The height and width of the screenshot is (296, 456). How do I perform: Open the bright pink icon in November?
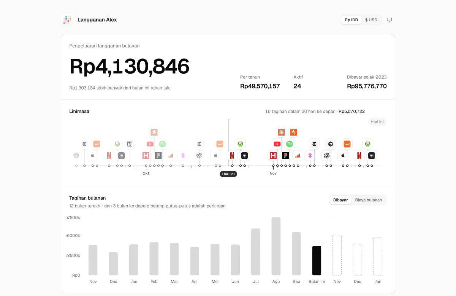pyautogui.click(x=310, y=156)
